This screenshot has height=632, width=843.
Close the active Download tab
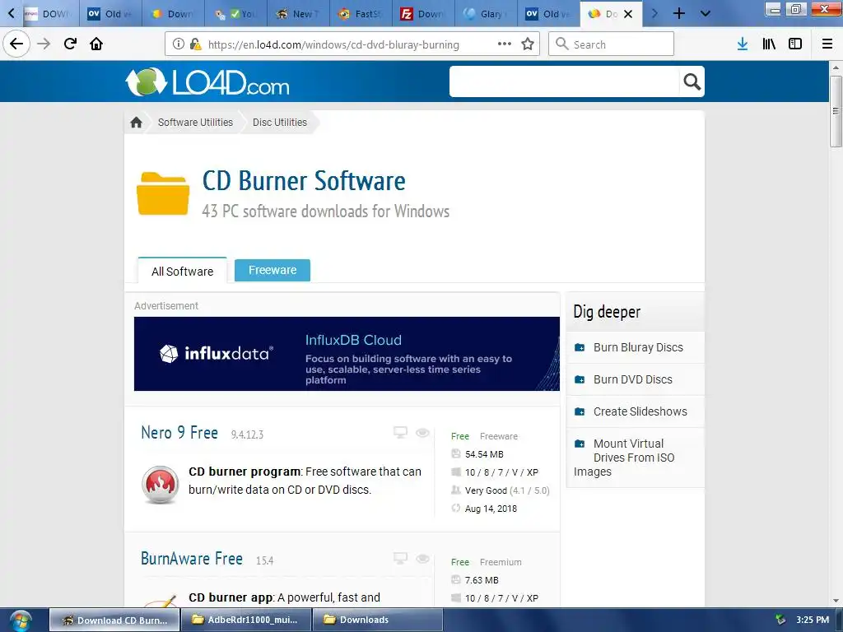628,14
